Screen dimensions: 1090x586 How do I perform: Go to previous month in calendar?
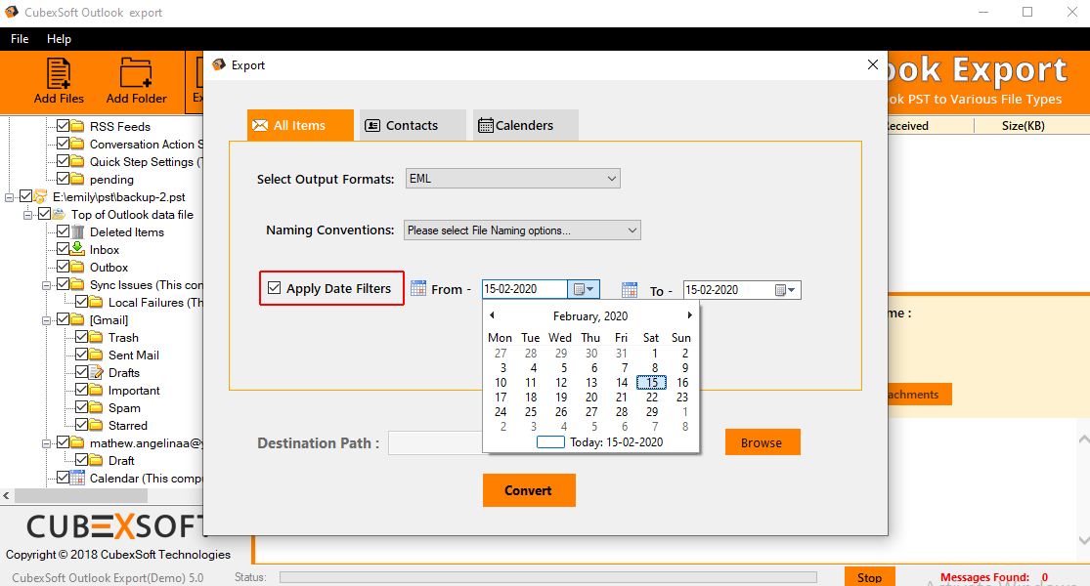tap(492, 315)
